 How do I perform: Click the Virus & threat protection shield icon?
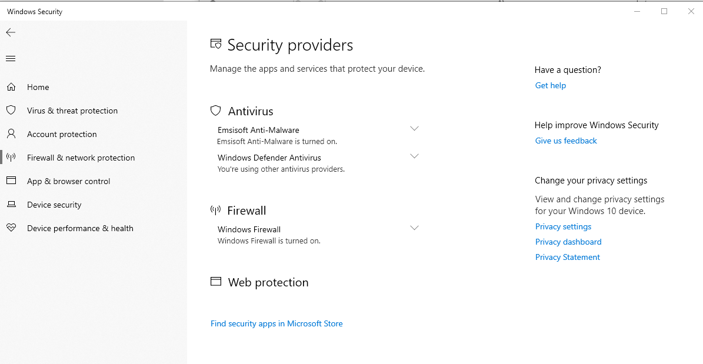coord(11,111)
